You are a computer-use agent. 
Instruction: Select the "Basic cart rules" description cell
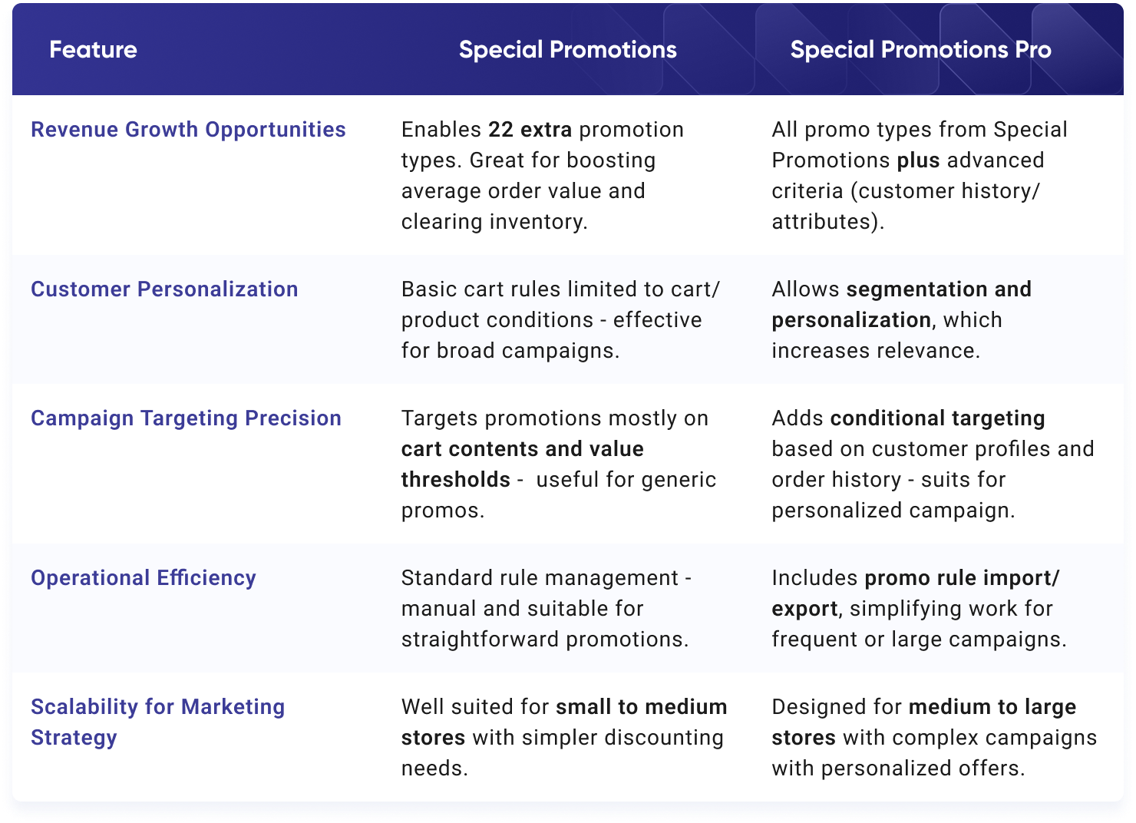pos(560,320)
